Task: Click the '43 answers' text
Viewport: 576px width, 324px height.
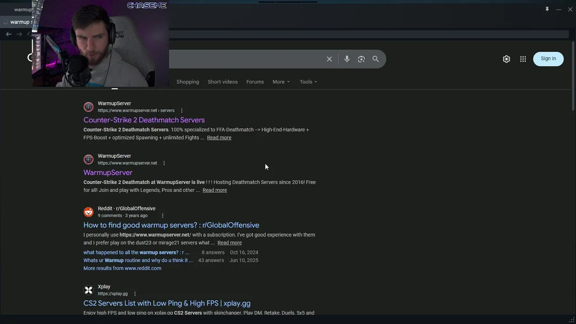Action: click(211, 261)
